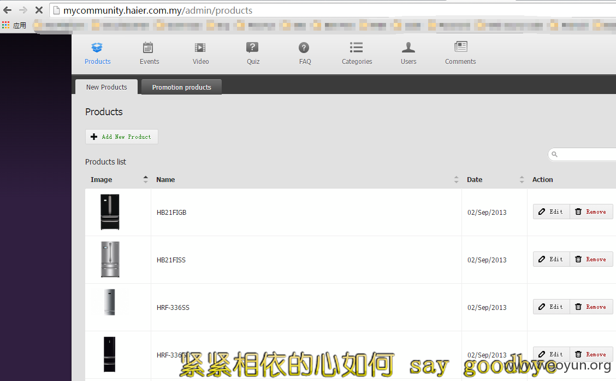Remove the HB21FISS product
Viewport: 616px width, 381px height.
pos(591,259)
